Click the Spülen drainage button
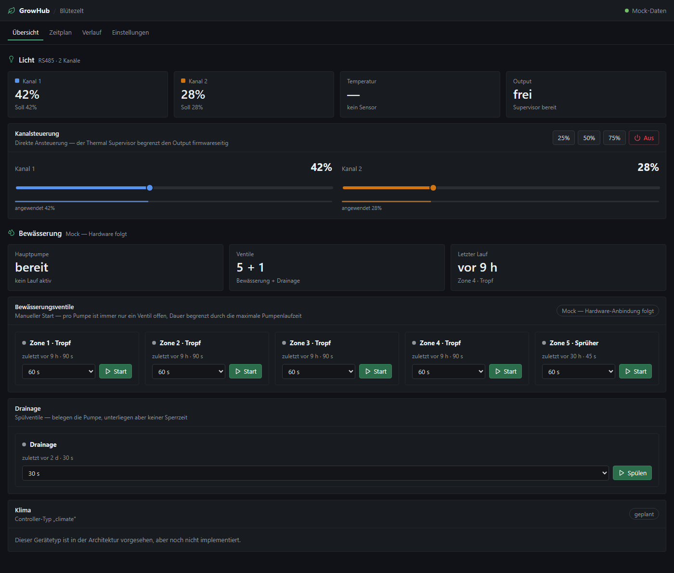 633,473
